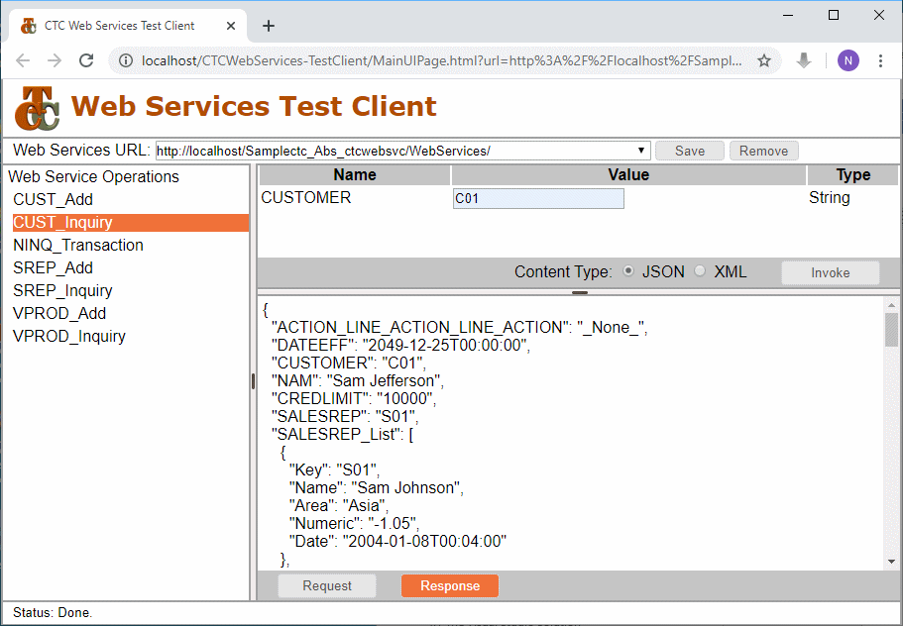
Task: Click the "NAM": "Sam Jefferson" line
Action: click(358, 381)
